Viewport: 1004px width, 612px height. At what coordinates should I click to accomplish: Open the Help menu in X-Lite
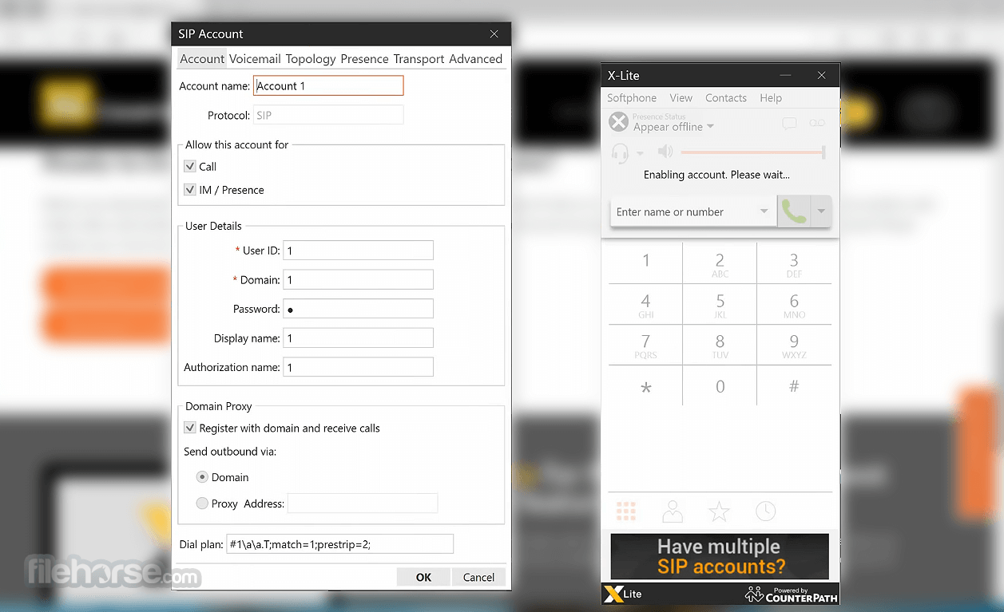[771, 98]
